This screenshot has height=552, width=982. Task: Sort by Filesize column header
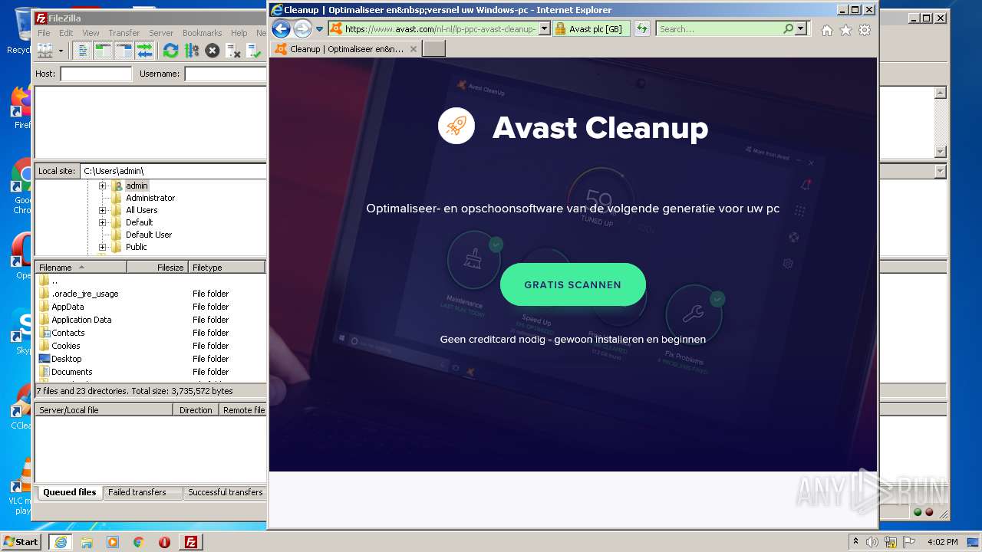[158, 268]
